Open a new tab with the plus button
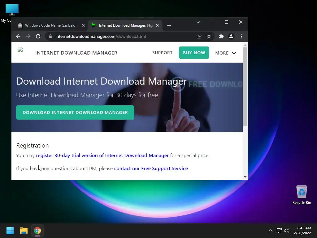The image size is (317, 238). coord(169,25)
